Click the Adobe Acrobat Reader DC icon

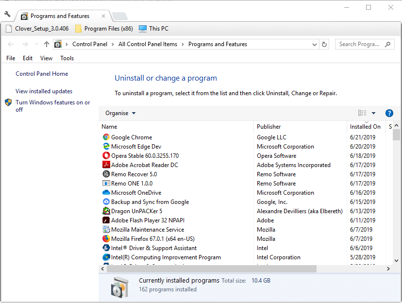(106, 165)
